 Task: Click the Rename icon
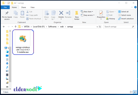pos(68,13)
